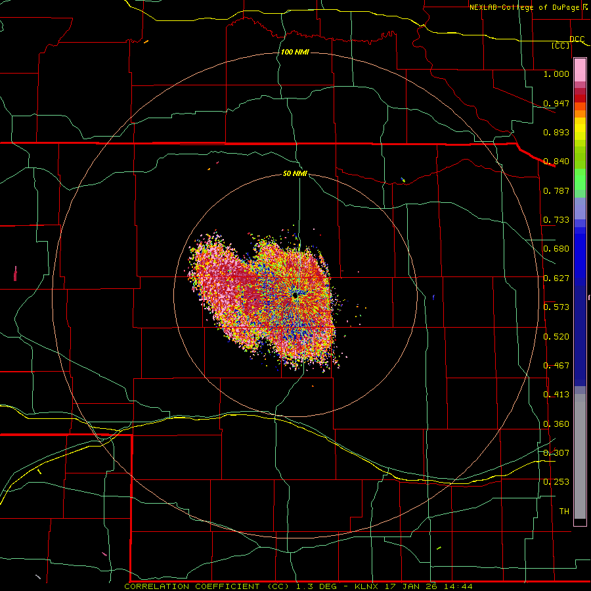Viewport: 591px width, 591px height.
Task: Click the 50 NMI range ring label
Action: tap(295, 174)
